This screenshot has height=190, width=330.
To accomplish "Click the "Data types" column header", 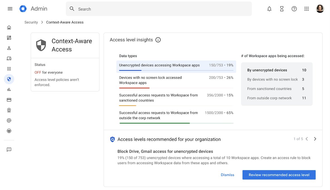I will 128,56.
